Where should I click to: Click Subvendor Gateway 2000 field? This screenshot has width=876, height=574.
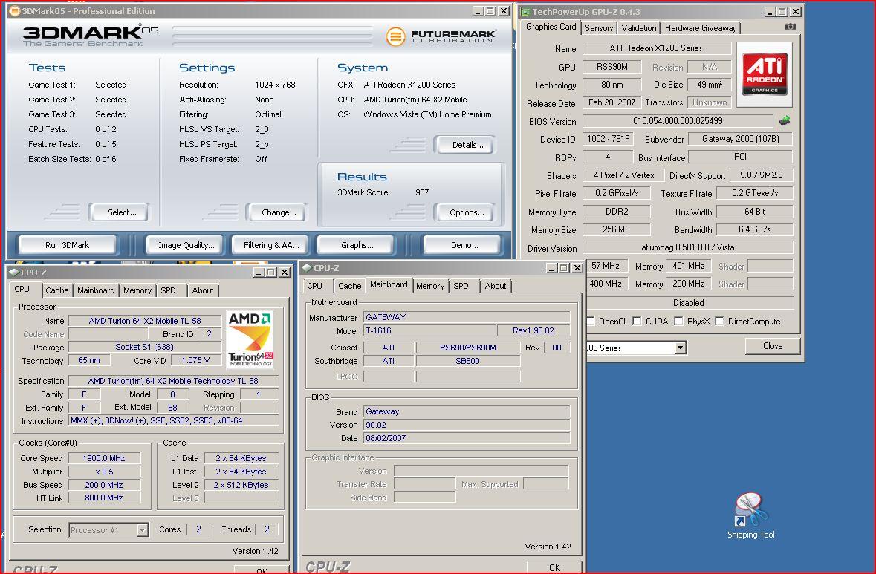coord(740,139)
